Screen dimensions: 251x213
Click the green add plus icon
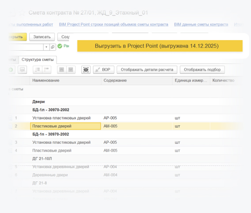click(11, 70)
